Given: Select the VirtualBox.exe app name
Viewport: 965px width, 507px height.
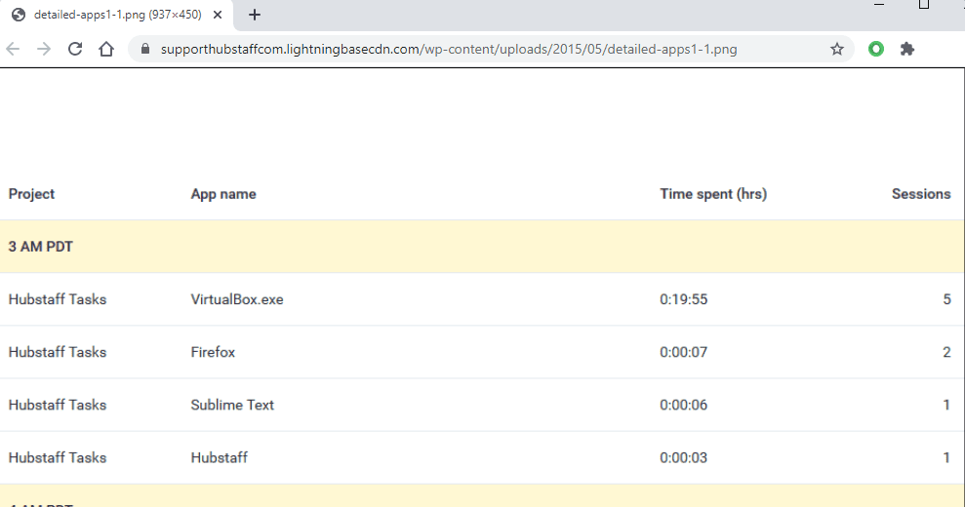Looking at the screenshot, I should coord(237,299).
